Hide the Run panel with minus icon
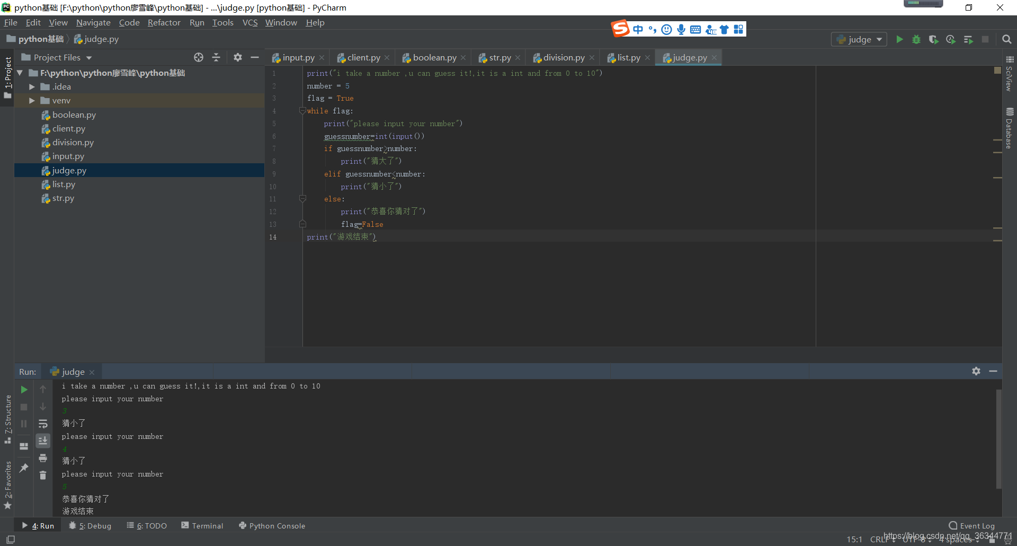 (x=993, y=371)
